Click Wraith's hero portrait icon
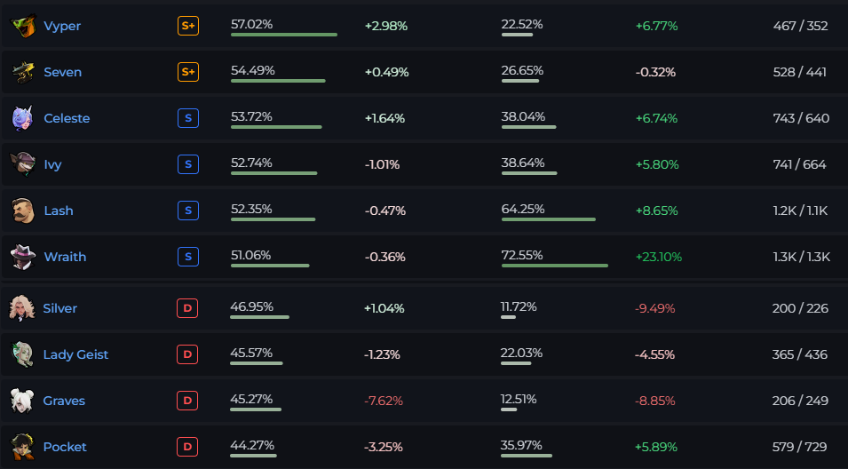Viewport: 848px width, 469px height. point(23,257)
